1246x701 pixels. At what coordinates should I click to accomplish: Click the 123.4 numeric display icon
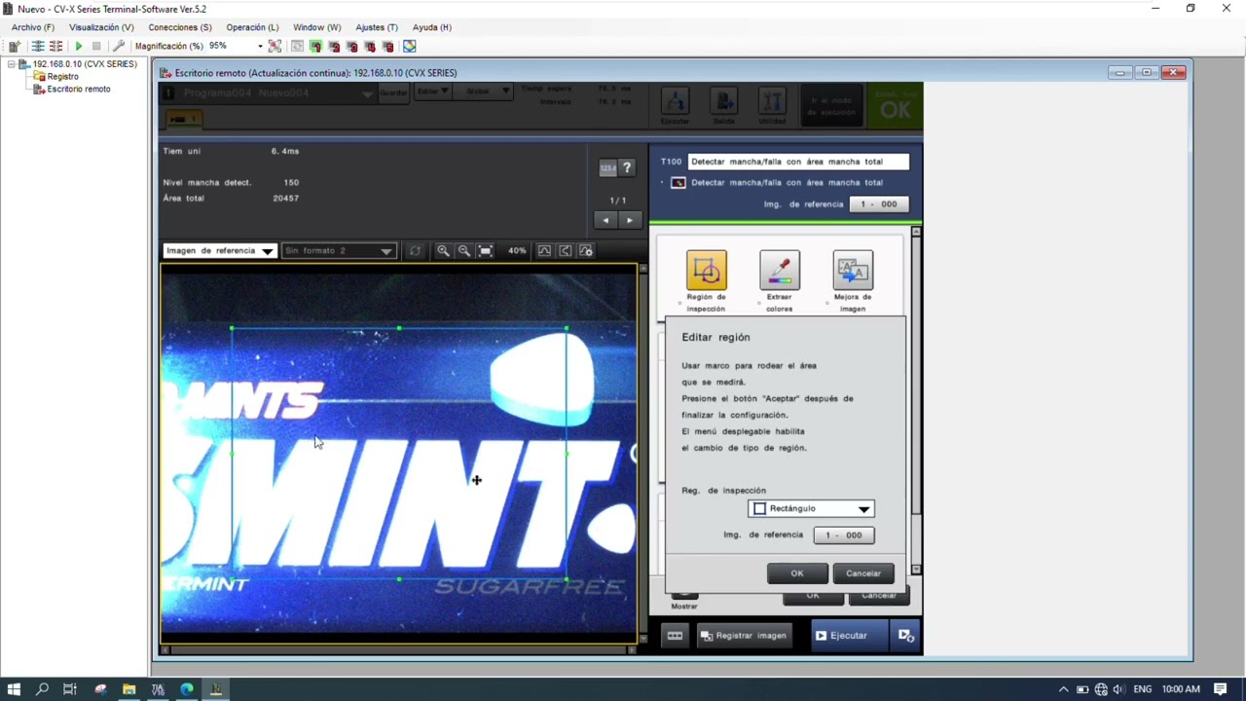click(x=607, y=168)
